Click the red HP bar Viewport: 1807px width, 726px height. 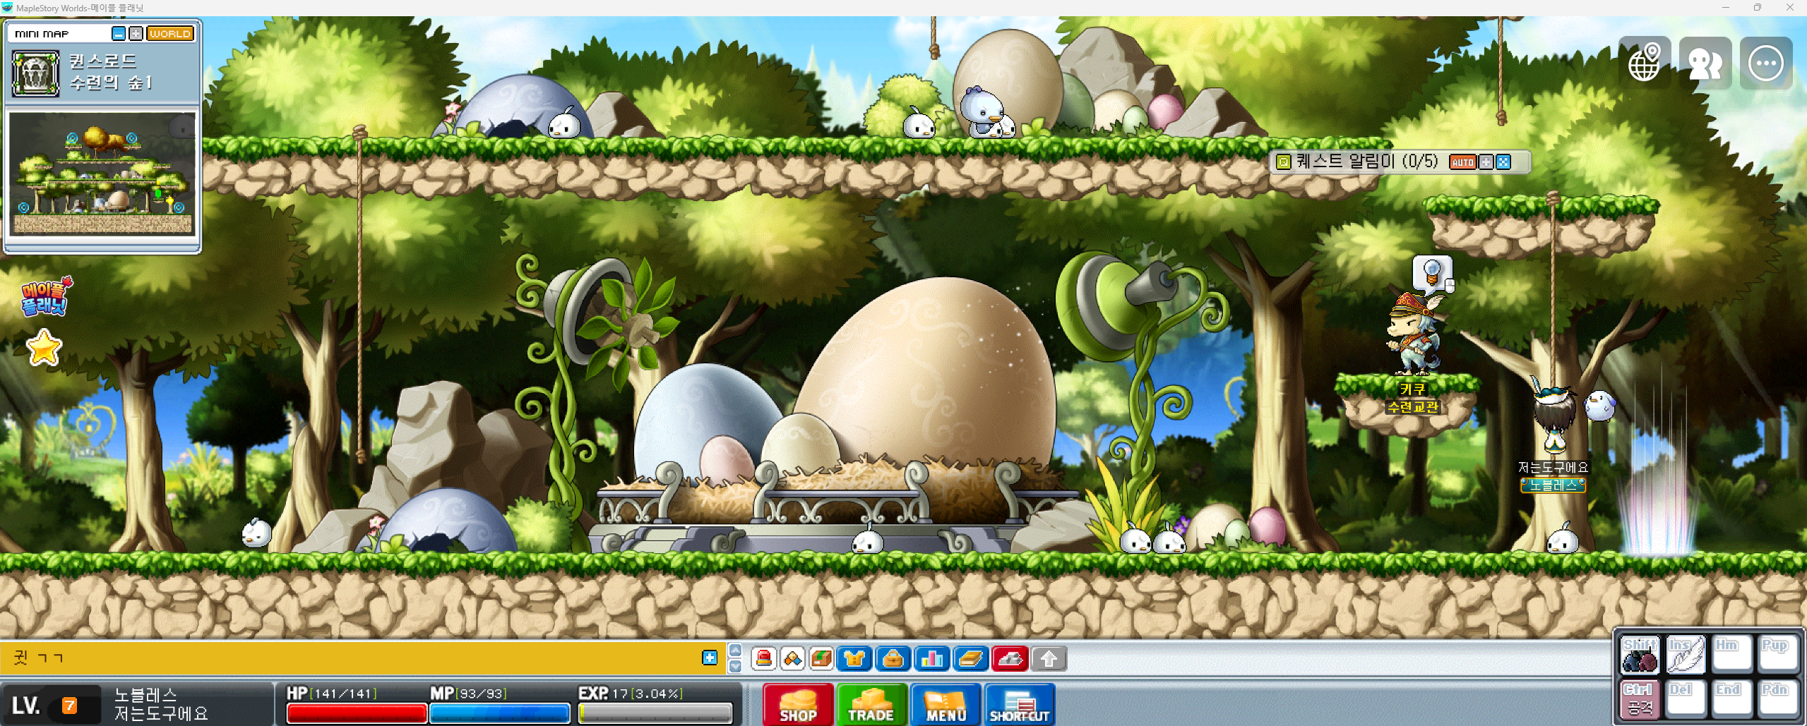(x=357, y=713)
